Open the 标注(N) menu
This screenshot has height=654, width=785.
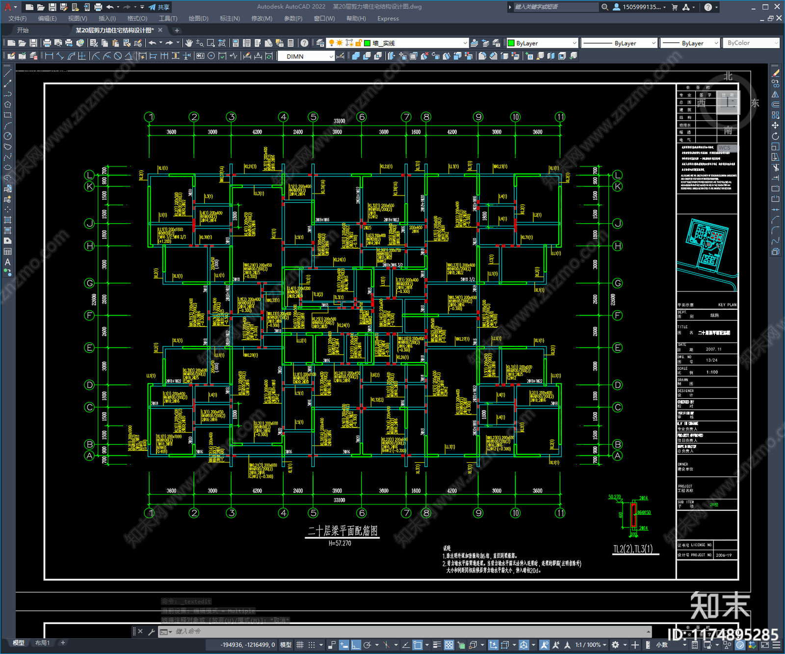pyautogui.click(x=230, y=19)
